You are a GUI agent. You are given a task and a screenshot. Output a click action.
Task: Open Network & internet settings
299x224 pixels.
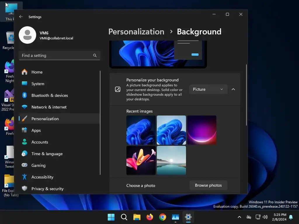coord(59,107)
